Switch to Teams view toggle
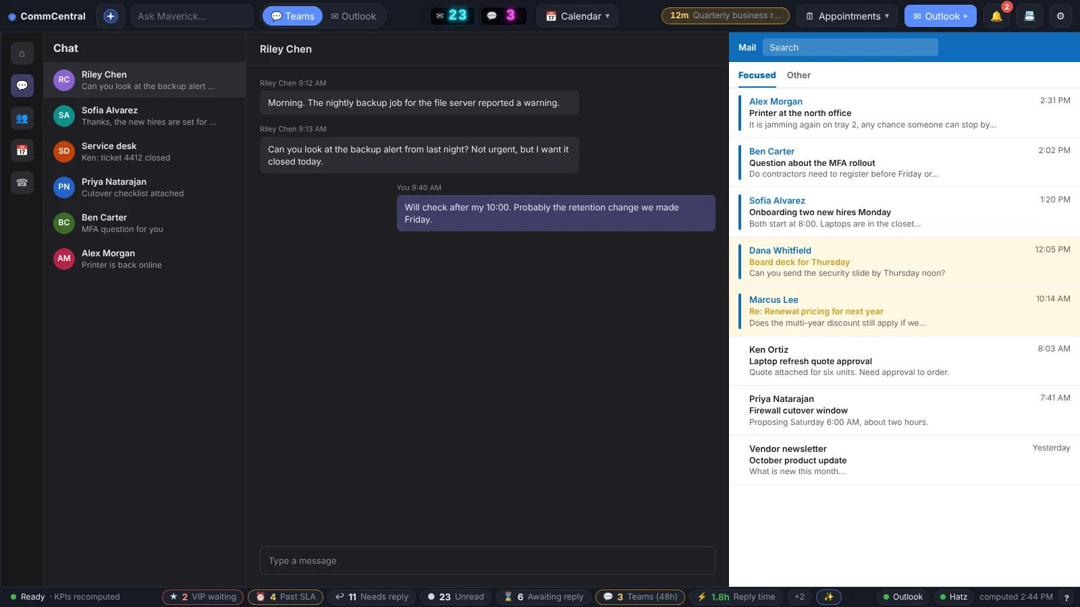Viewport: 1080px width, 607px height. tap(293, 16)
